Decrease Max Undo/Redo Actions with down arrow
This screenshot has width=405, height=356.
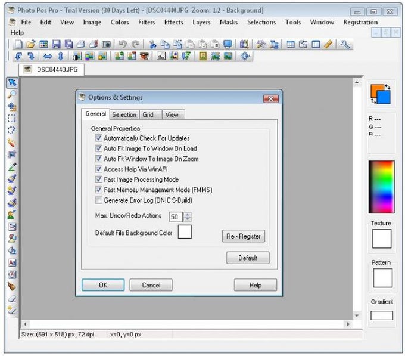click(x=188, y=219)
